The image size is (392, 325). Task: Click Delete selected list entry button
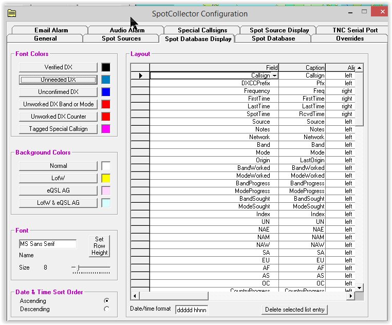pyautogui.click(x=294, y=310)
